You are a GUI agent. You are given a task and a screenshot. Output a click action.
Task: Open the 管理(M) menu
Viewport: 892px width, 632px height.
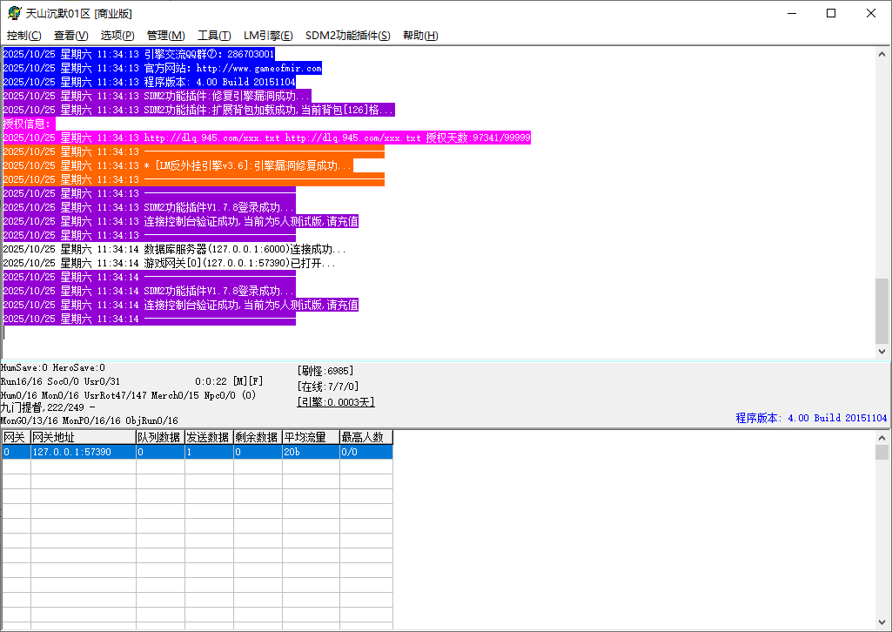coord(165,36)
